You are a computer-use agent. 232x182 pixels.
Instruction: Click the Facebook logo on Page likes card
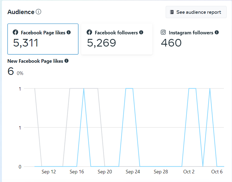[x=16, y=32]
